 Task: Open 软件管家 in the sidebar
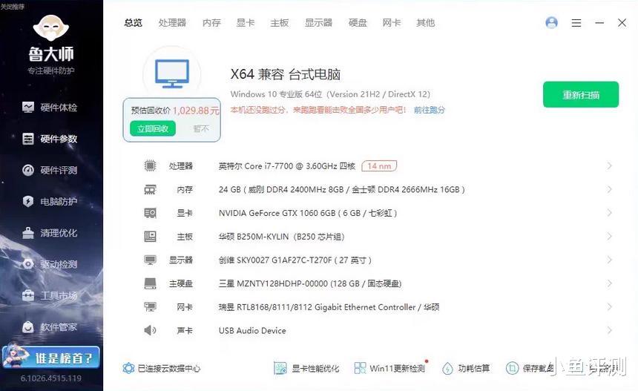50,326
